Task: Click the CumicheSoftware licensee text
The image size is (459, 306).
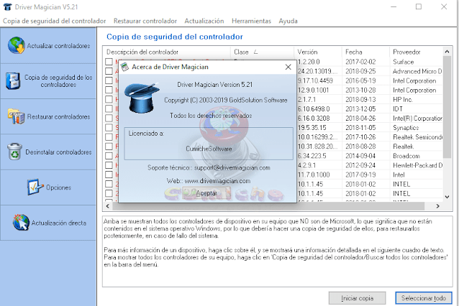Action: pos(209,149)
